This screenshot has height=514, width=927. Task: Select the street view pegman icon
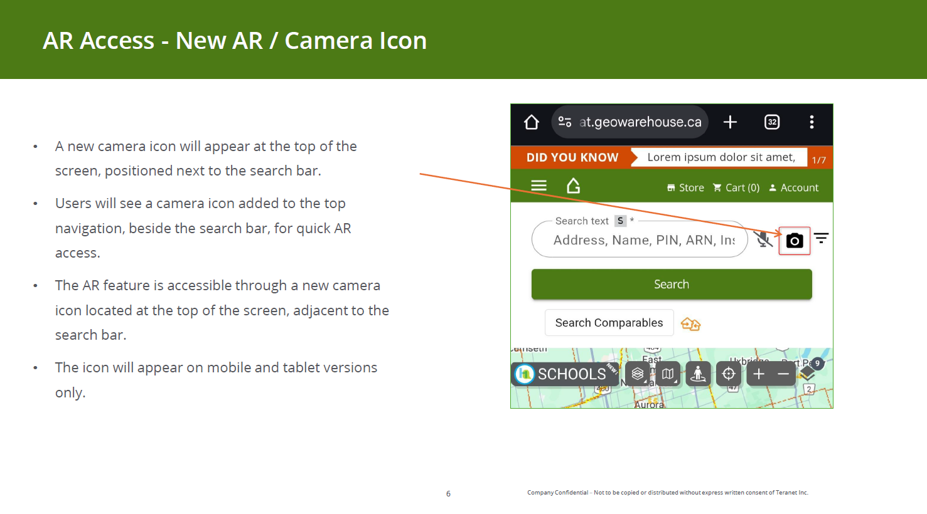pyautogui.click(x=698, y=374)
